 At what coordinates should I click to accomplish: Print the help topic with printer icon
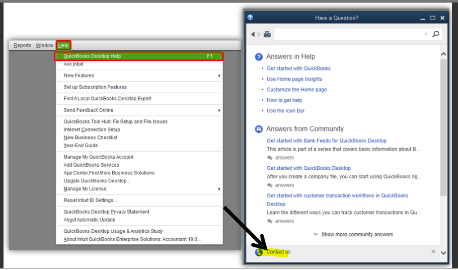tap(267, 34)
